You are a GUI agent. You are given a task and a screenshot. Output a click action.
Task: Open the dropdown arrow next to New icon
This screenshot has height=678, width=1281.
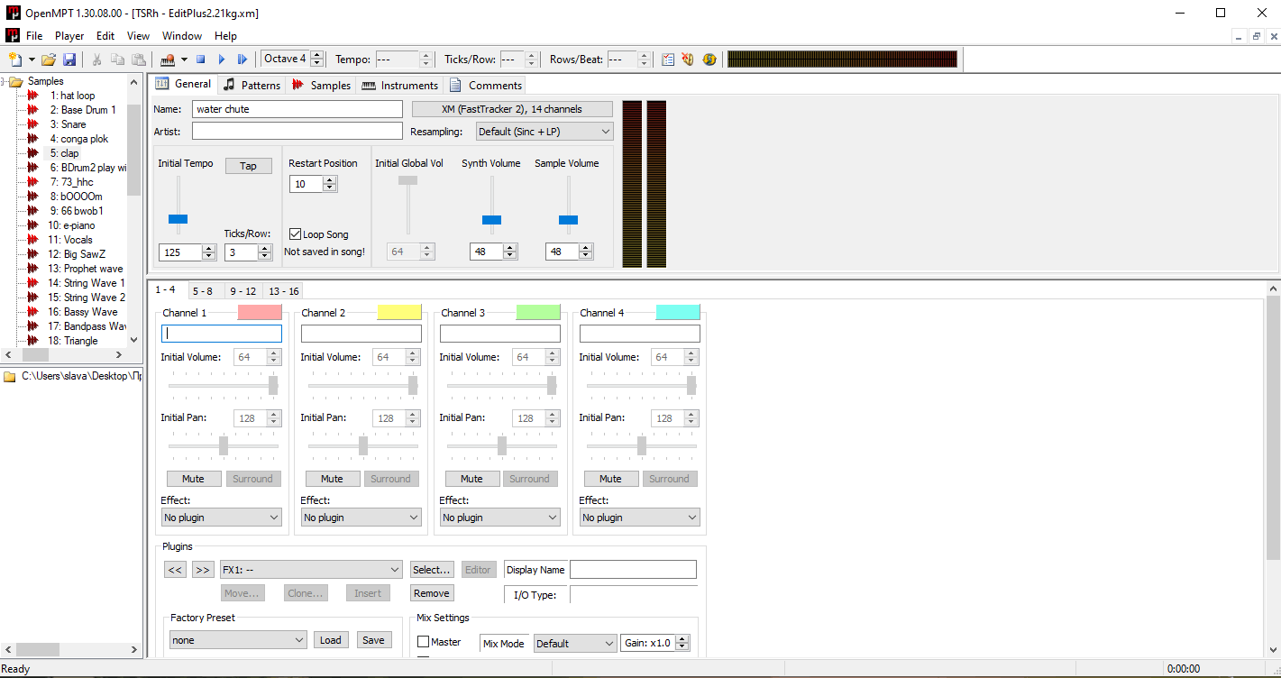(32, 60)
